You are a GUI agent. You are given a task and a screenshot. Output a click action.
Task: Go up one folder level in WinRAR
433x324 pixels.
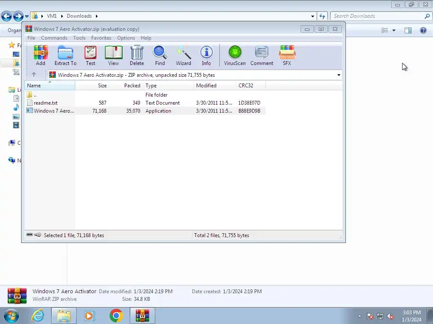34,75
